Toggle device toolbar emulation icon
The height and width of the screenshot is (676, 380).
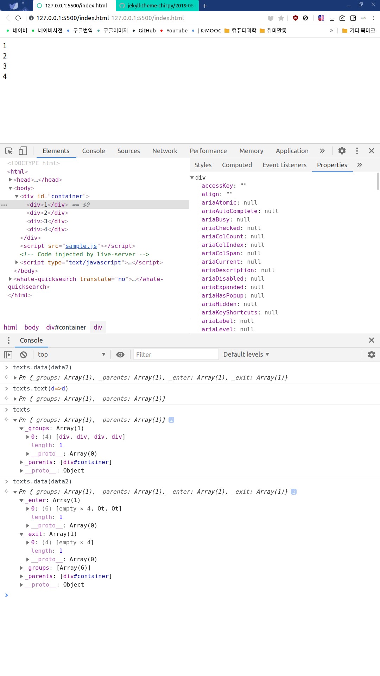click(23, 151)
